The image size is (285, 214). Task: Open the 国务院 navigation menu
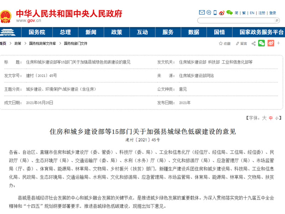pyautogui.click(x=37, y=32)
